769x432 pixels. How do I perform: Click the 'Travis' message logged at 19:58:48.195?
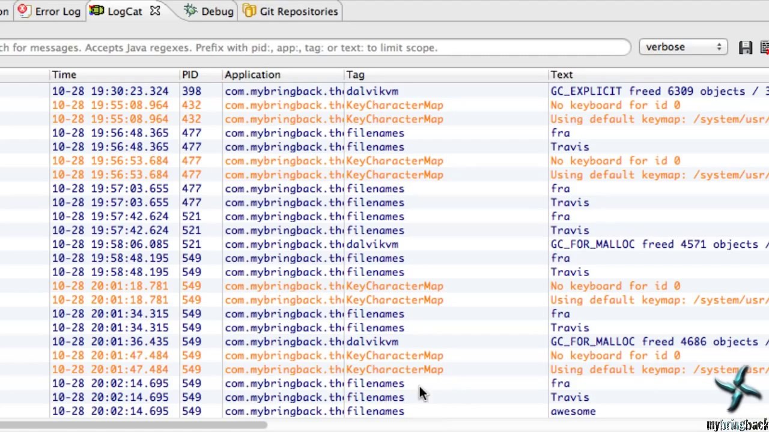570,272
